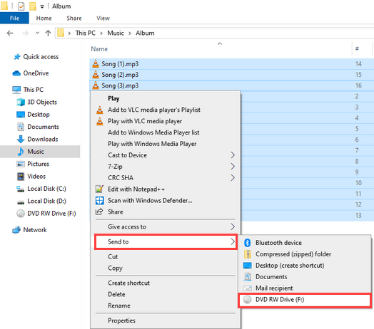The width and height of the screenshot is (374, 329).
Task: Open Videos folder in sidebar
Action: pos(36,176)
